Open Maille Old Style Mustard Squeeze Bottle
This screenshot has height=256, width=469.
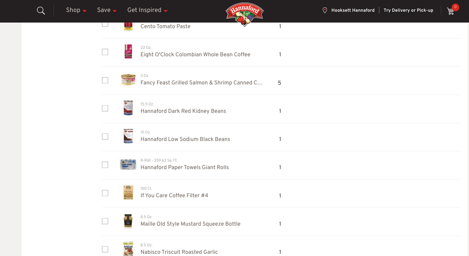190,224
